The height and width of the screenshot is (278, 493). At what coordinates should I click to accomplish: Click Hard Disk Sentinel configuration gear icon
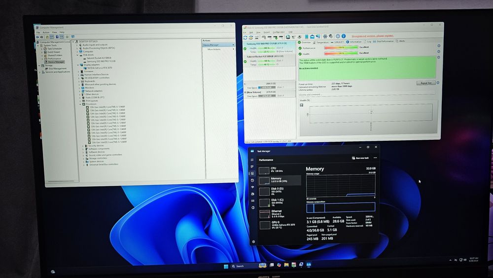[325, 37]
